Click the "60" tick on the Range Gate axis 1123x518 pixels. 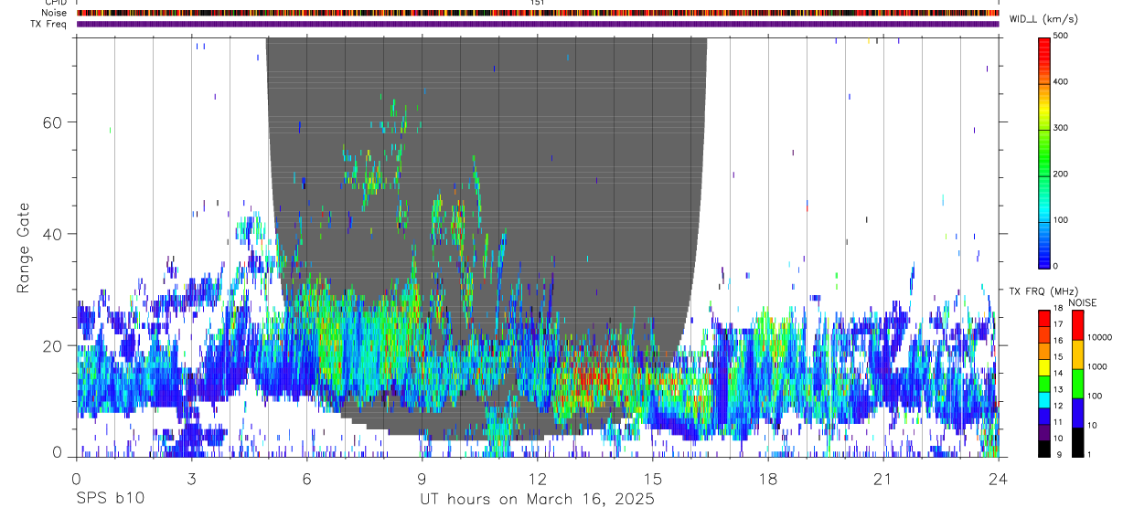(54, 122)
